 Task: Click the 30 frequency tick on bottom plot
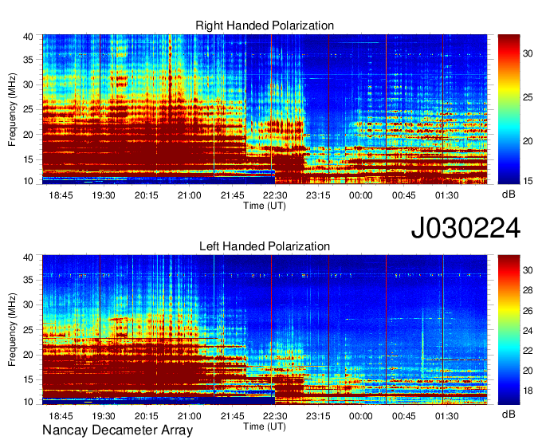coord(28,304)
